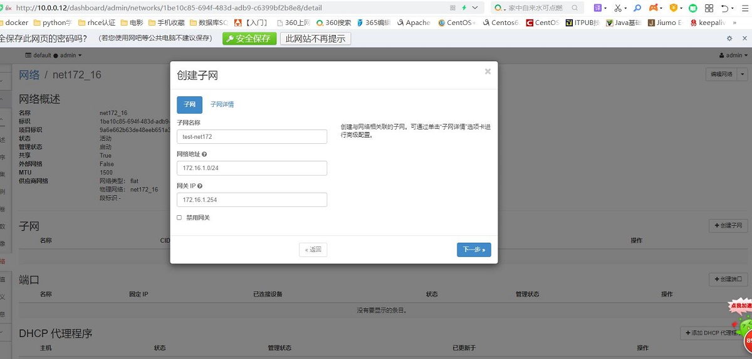Click the + 创建端口 button

pos(728,279)
